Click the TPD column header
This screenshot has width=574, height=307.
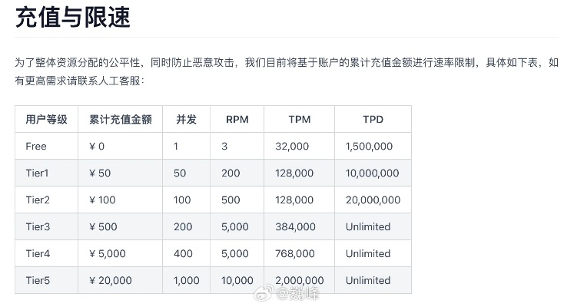click(x=373, y=119)
